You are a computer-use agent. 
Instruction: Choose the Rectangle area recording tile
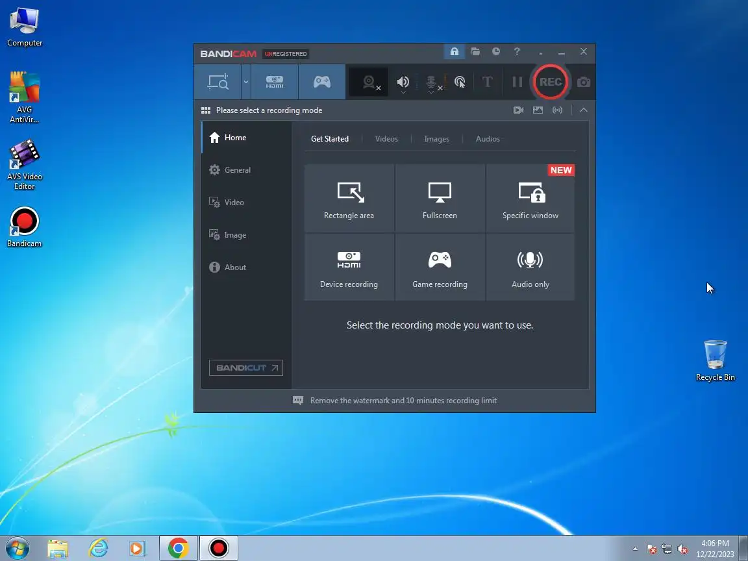349,198
